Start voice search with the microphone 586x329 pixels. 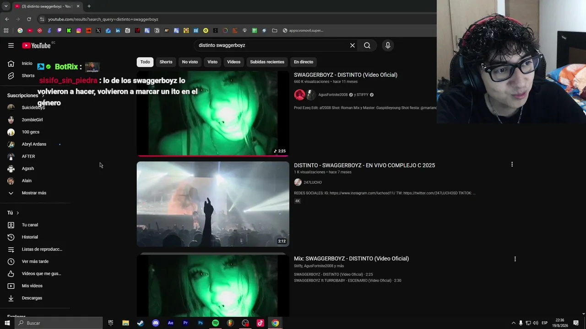point(388,45)
